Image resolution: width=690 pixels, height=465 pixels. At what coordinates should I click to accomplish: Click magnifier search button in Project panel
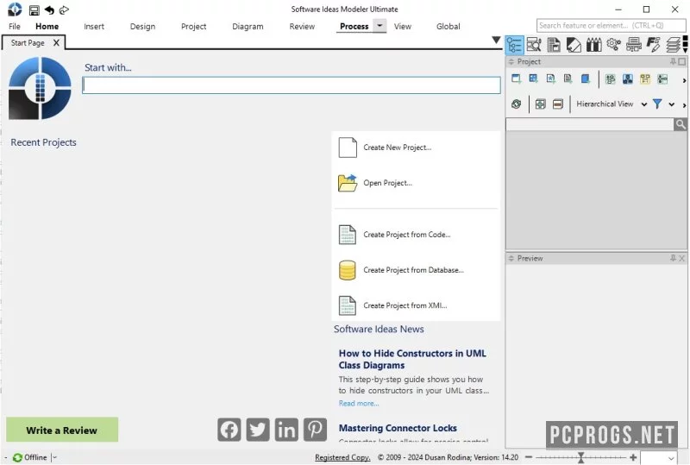pos(681,124)
